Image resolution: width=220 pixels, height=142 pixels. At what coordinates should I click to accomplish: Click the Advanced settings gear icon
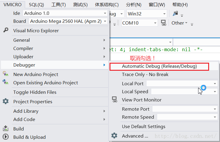[x=114, y=135]
